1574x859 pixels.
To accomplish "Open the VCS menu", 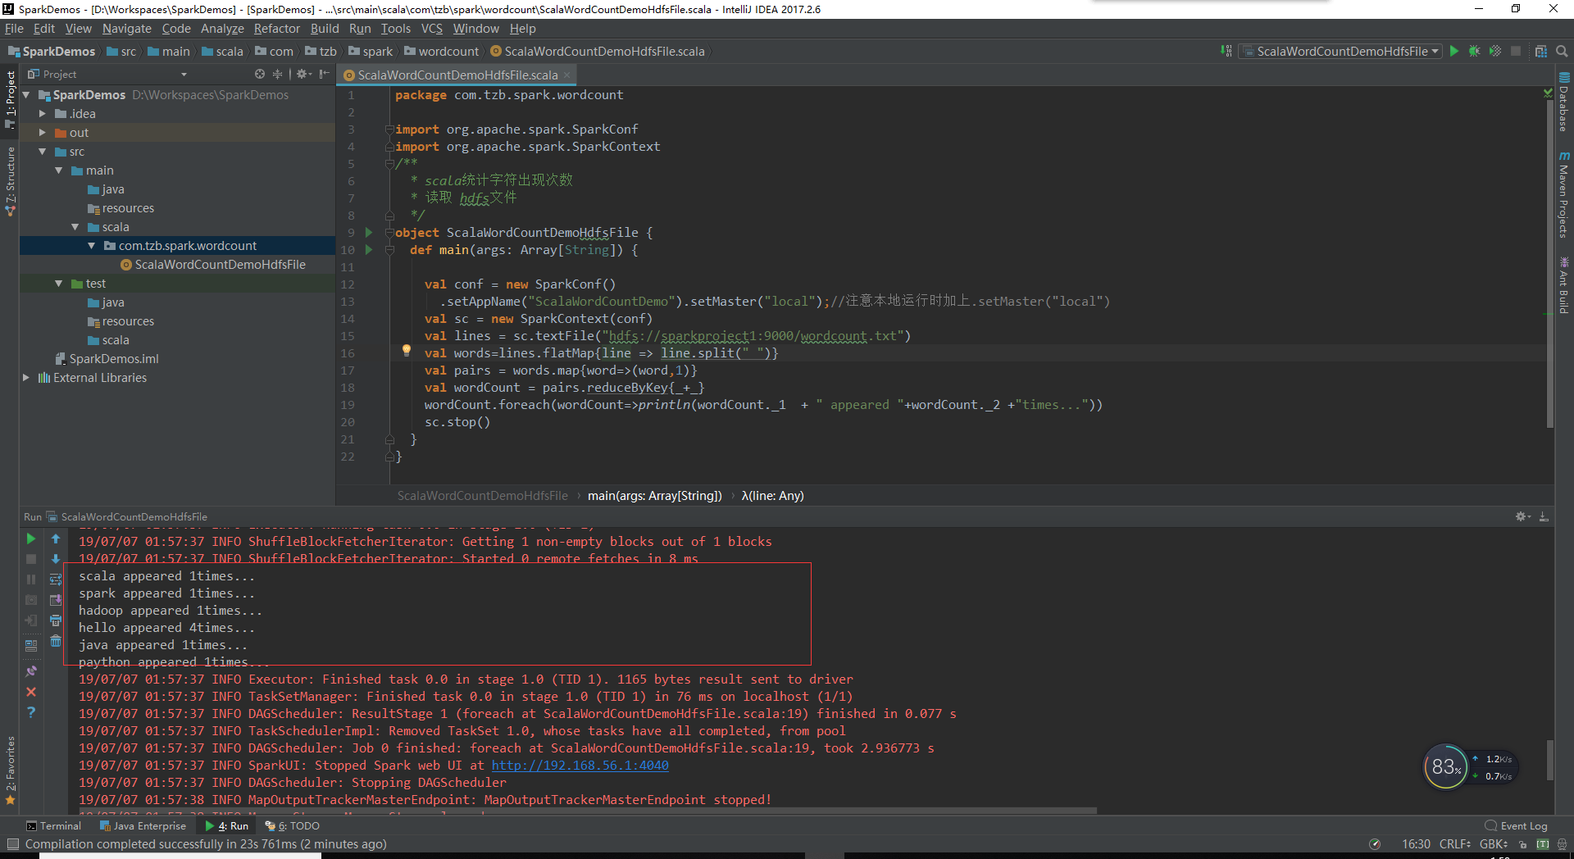I will pos(432,28).
